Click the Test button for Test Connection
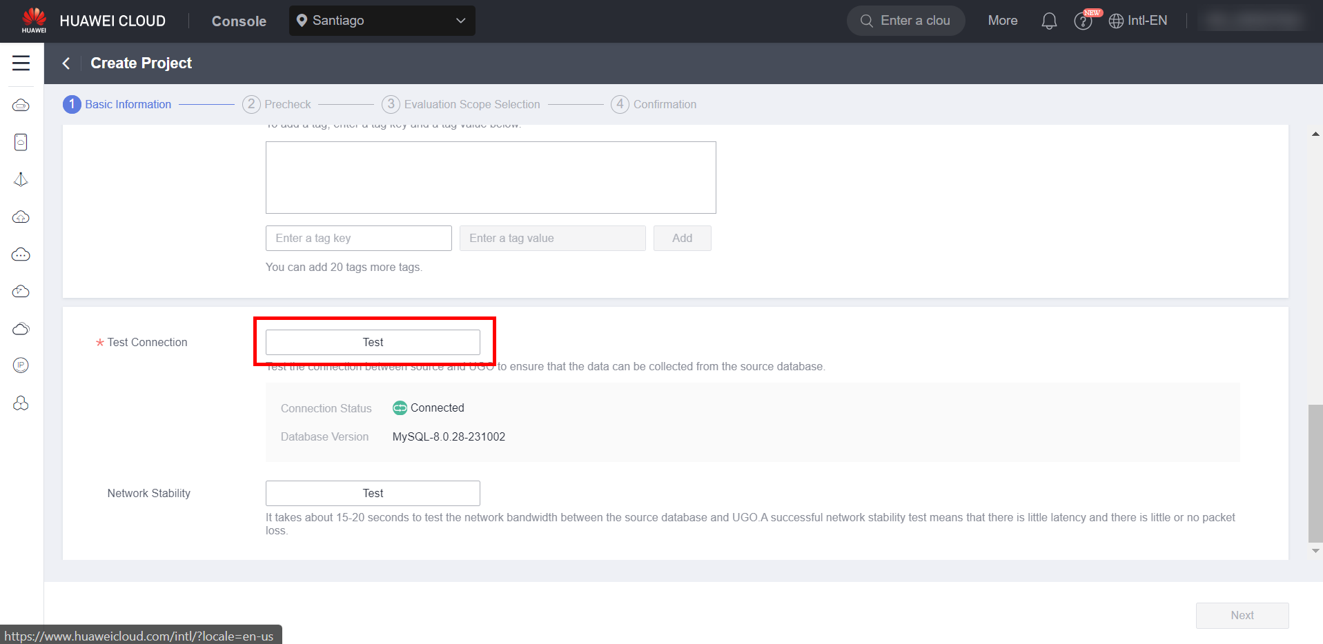 (373, 342)
